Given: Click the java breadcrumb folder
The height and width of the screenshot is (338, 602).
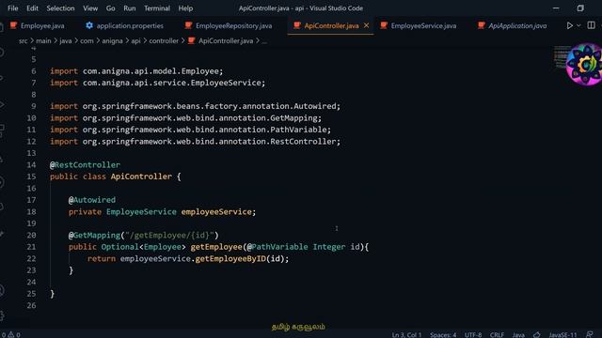Looking at the screenshot, I should [66, 40].
